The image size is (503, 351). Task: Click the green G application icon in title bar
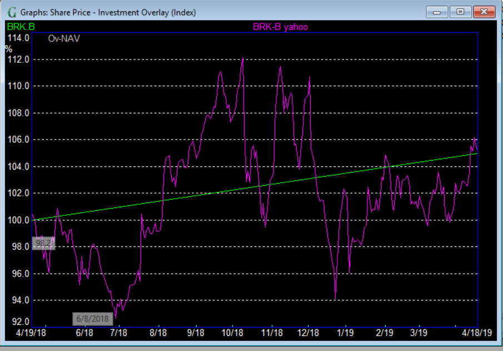pos(12,13)
